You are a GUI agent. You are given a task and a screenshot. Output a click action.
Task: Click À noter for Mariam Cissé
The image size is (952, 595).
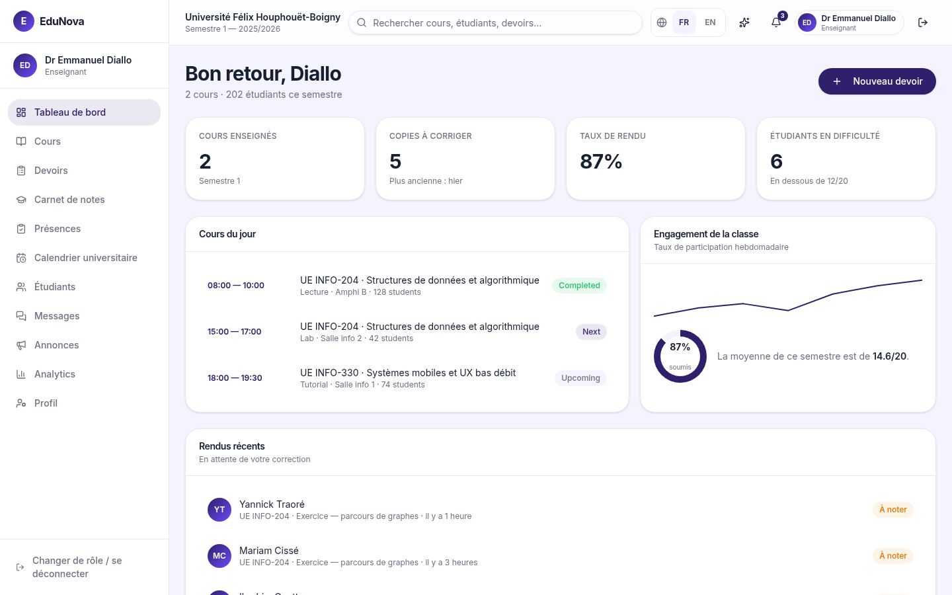(893, 556)
